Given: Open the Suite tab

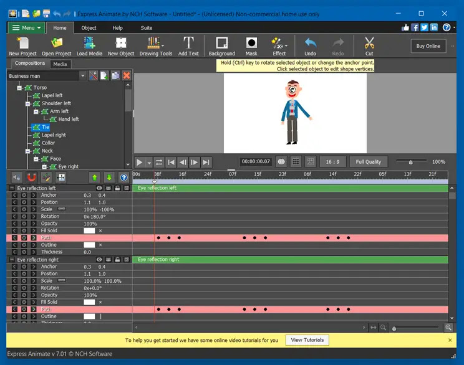Looking at the screenshot, I should click(x=146, y=28).
